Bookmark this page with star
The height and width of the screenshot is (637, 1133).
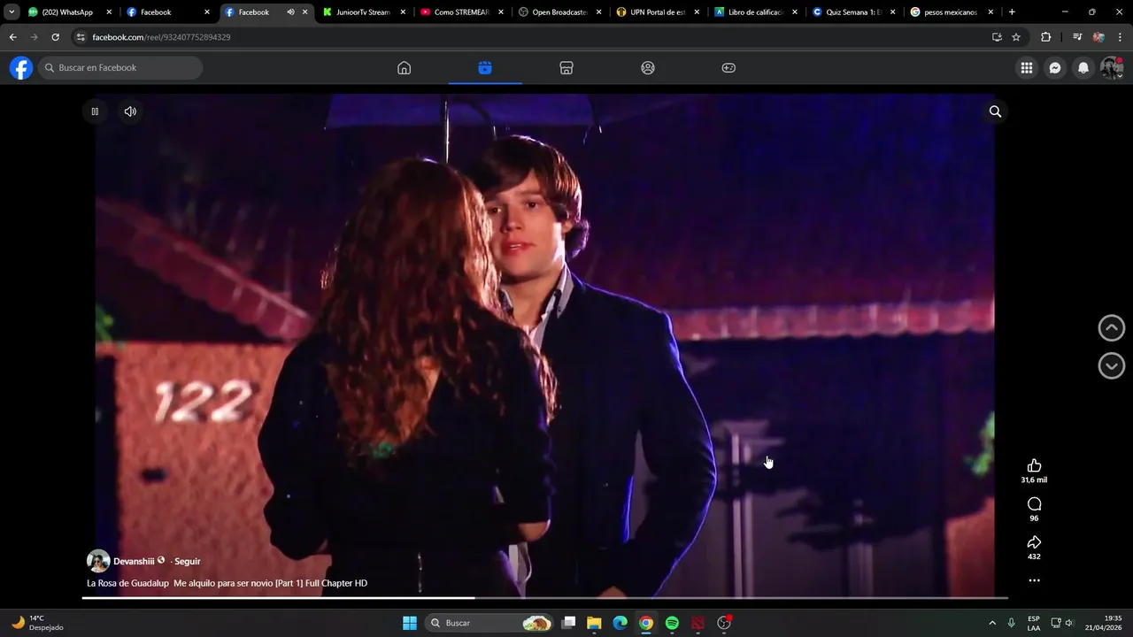tap(1016, 37)
